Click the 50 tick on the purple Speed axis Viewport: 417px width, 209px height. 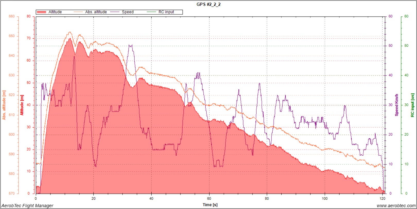click(390, 46)
